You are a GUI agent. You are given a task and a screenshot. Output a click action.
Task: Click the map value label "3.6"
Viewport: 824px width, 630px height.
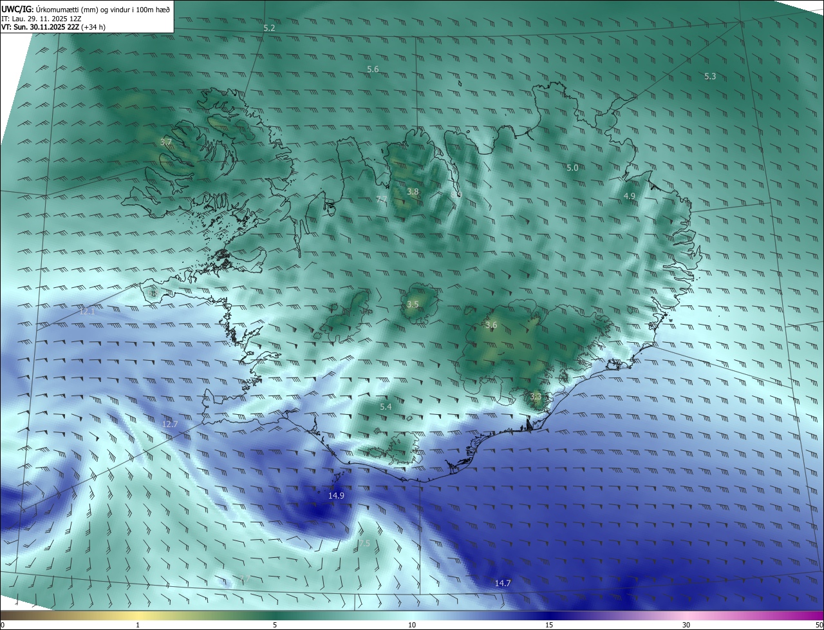(491, 325)
